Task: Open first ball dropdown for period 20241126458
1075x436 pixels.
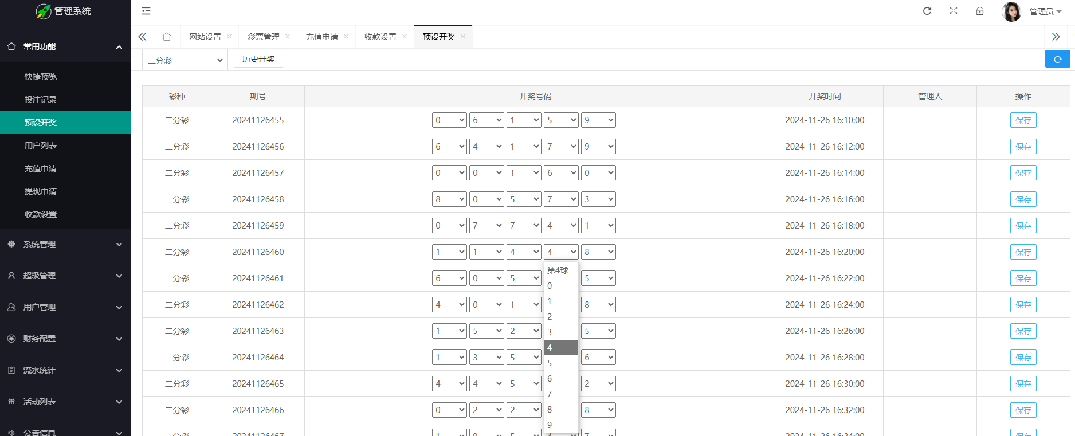Action: [449, 199]
